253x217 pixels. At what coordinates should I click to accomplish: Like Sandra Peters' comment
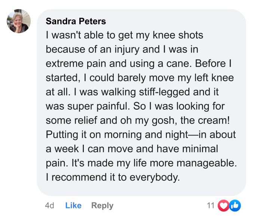pyautogui.click(x=73, y=205)
